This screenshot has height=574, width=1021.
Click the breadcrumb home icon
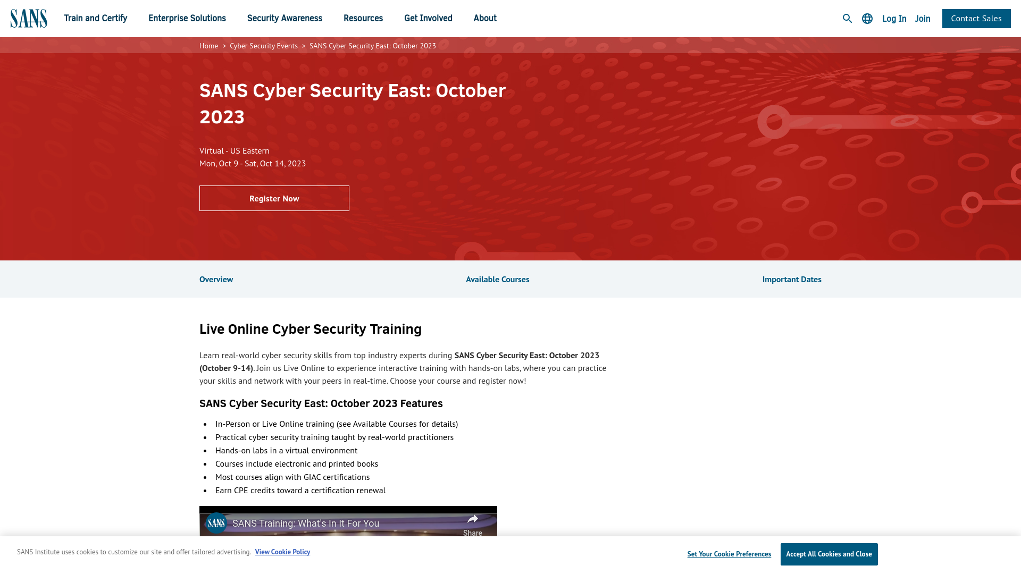point(208,46)
